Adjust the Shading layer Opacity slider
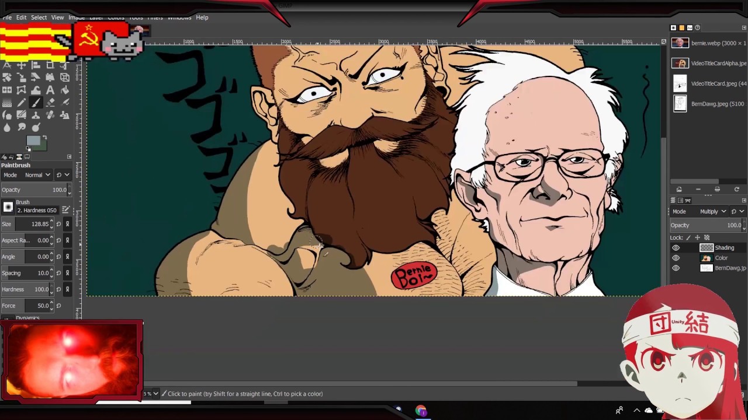 (x=708, y=225)
